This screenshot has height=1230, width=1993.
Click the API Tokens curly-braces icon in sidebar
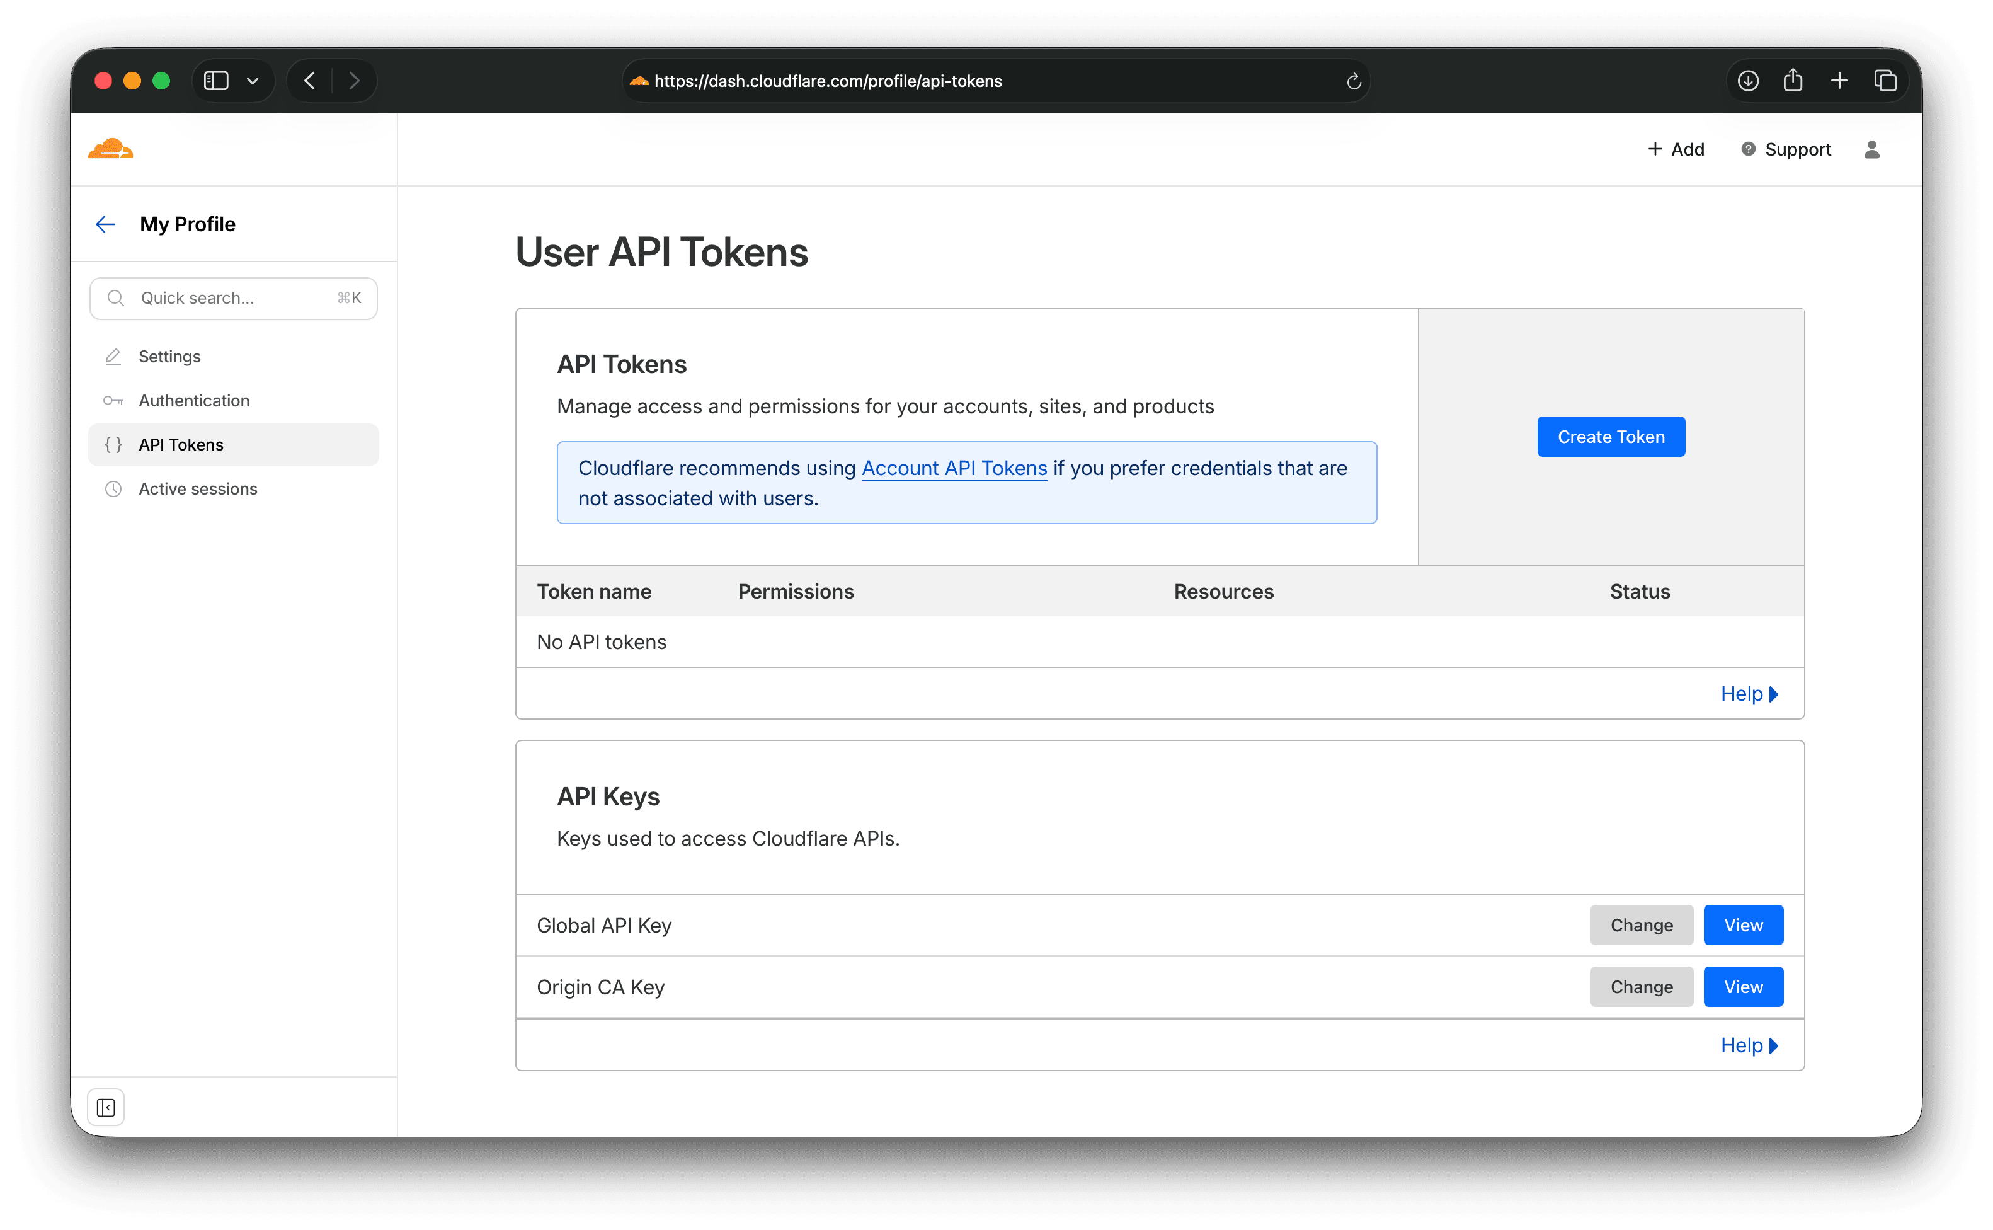pyautogui.click(x=113, y=444)
